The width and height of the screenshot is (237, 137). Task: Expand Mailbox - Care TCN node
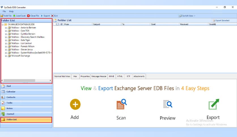[x=6, y=31]
